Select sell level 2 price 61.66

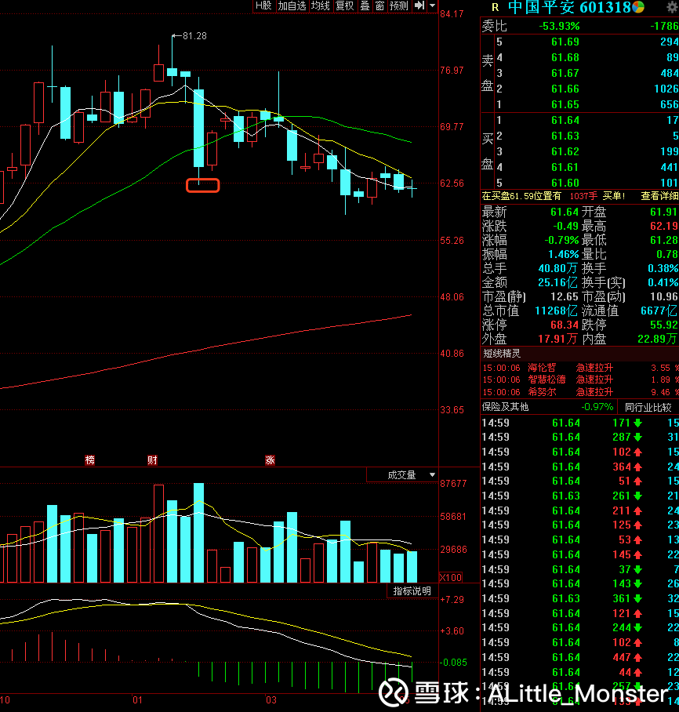(565, 89)
